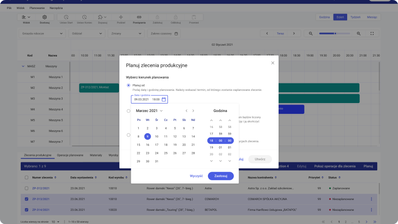Open the Oddział dropdown
398x224 pixels.
[87, 33]
